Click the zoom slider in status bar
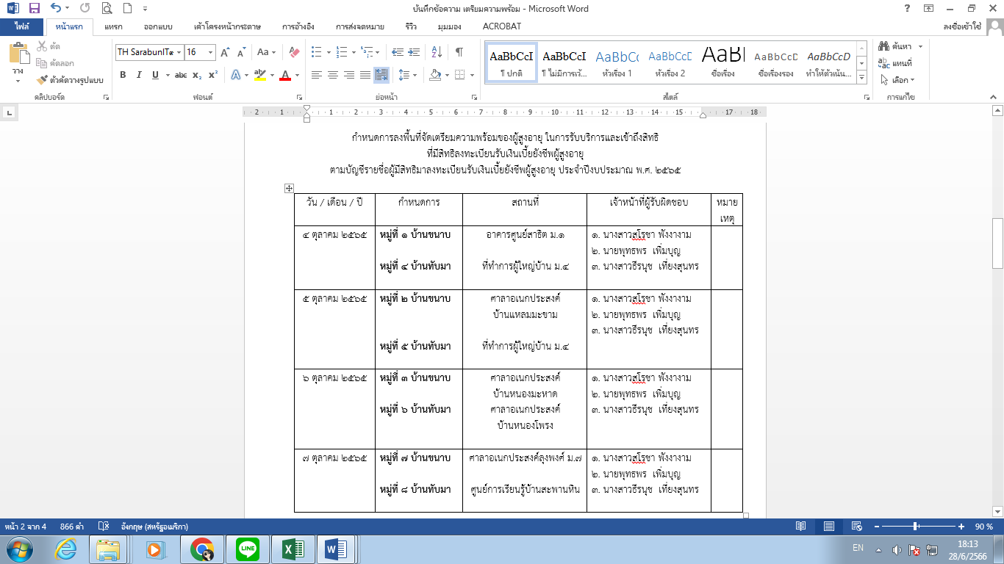 [x=915, y=527]
